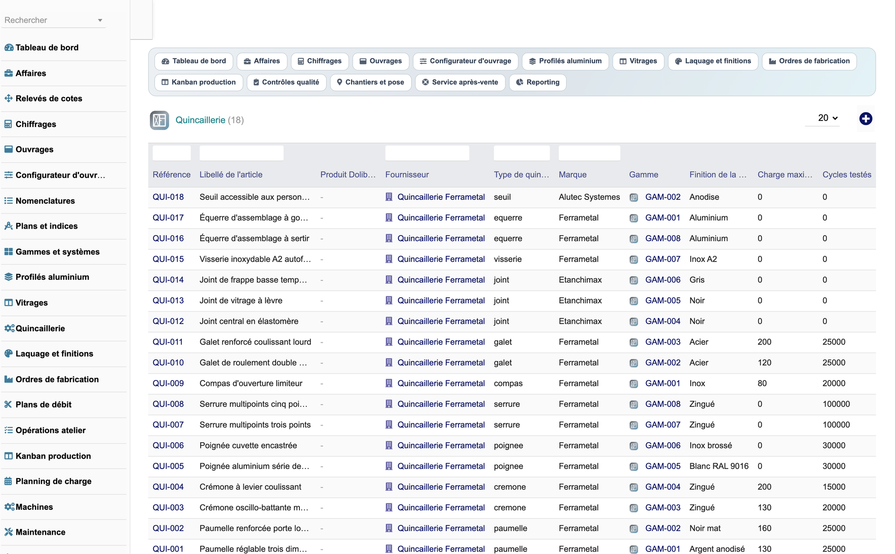Click the supplier building icon in QUI-018 row
The height and width of the screenshot is (554, 895).
click(x=389, y=197)
